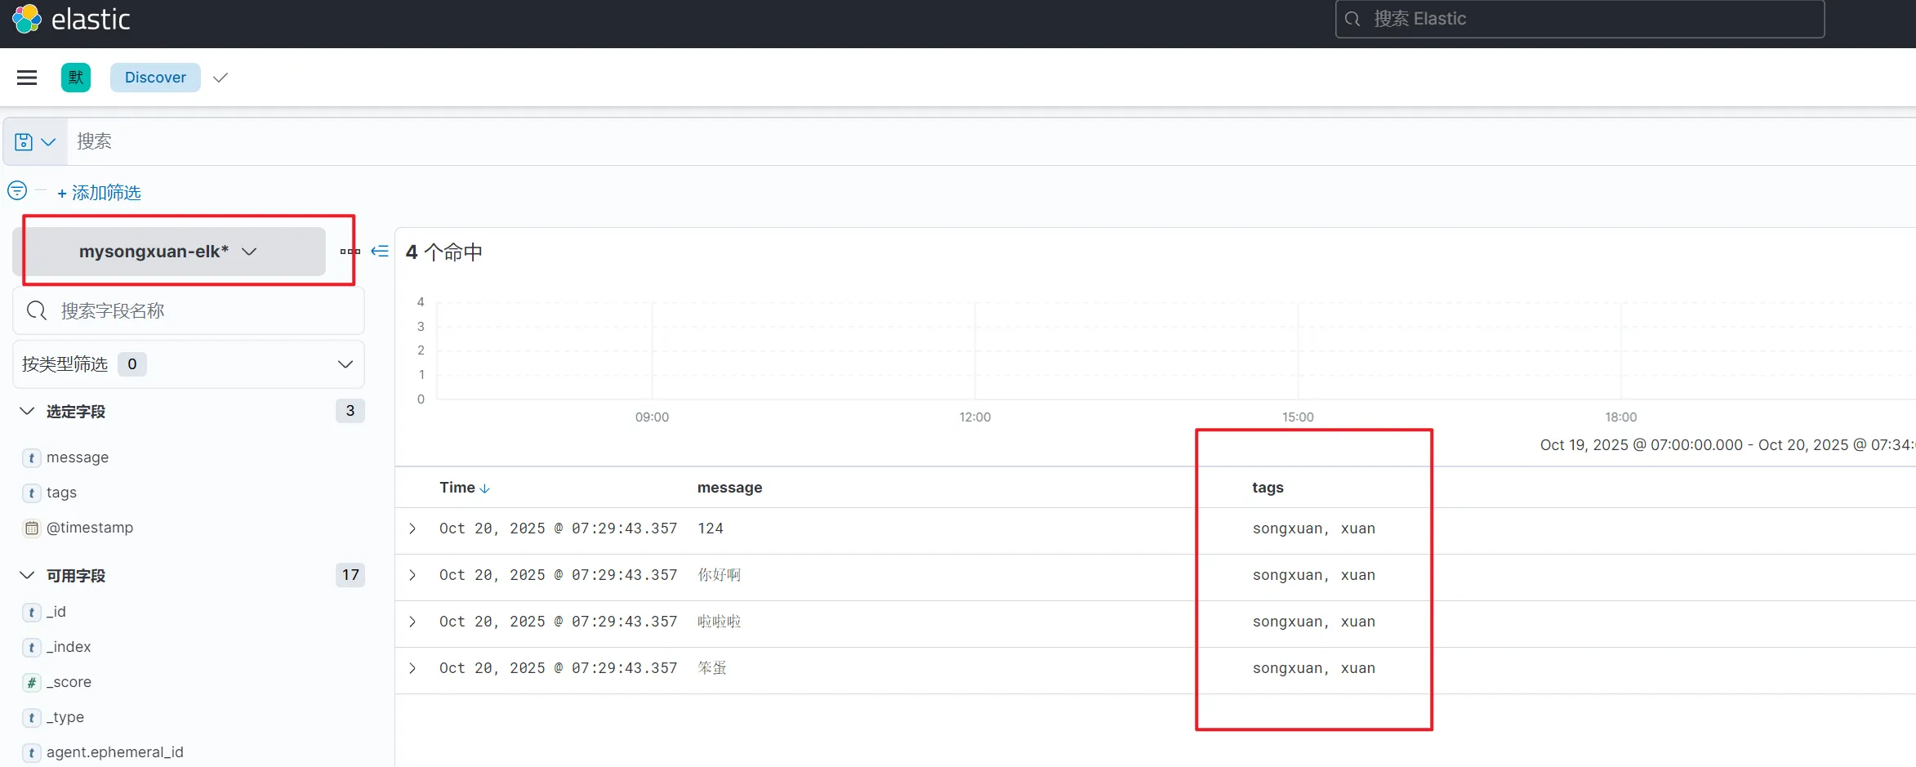Expand the document row containing 笨蛋
Image resolution: width=1916 pixels, height=767 pixels.
(x=412, y=668)
